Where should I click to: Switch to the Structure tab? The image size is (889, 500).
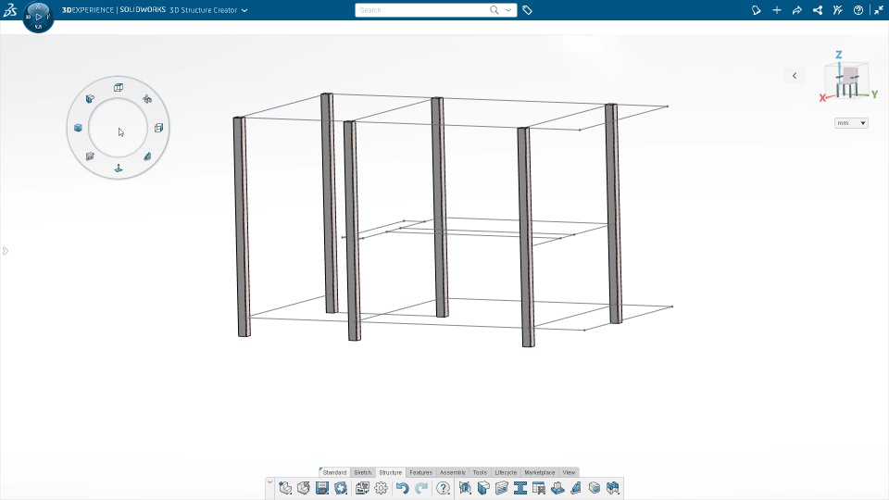391,472
